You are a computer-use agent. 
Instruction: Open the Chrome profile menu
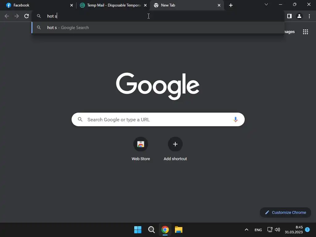pyautogui.click(x=299, y=16)
